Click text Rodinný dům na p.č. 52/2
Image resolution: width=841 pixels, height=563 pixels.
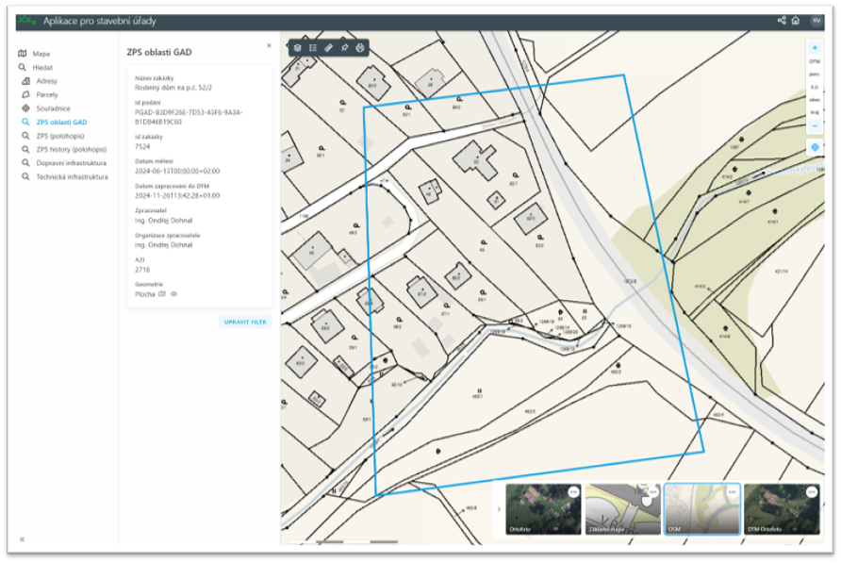click(173, 88)
